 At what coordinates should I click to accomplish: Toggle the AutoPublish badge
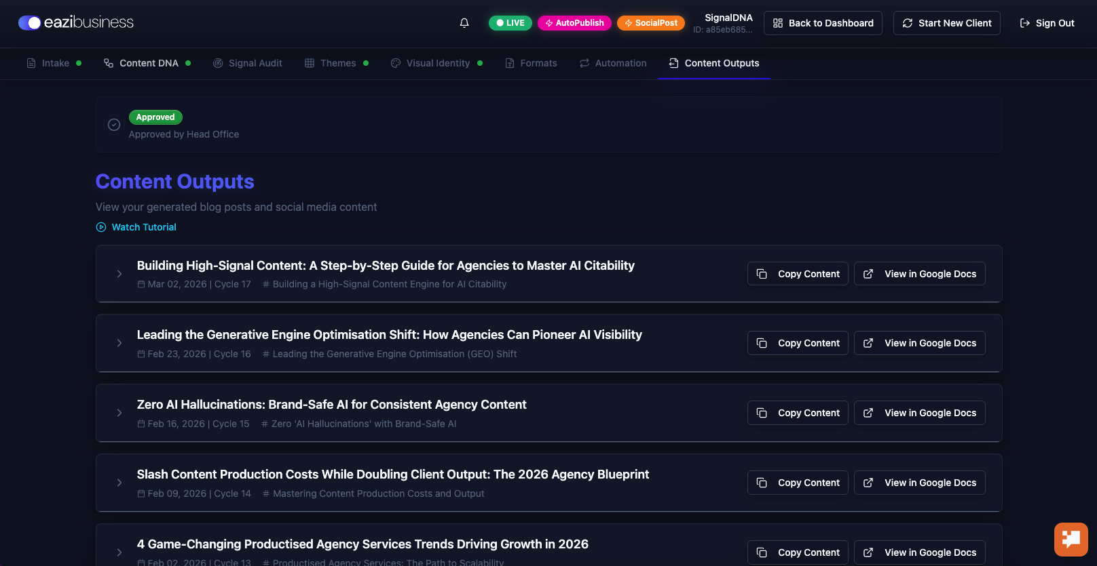pyautogui.click(x=574, y=23)
